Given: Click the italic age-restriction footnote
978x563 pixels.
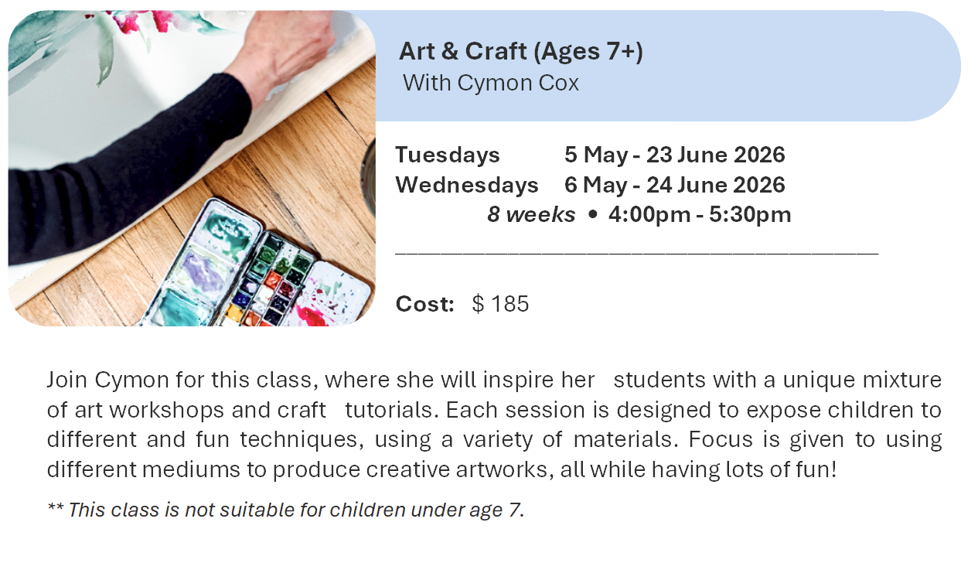Looking at the screenshot, I should (285, 510).
